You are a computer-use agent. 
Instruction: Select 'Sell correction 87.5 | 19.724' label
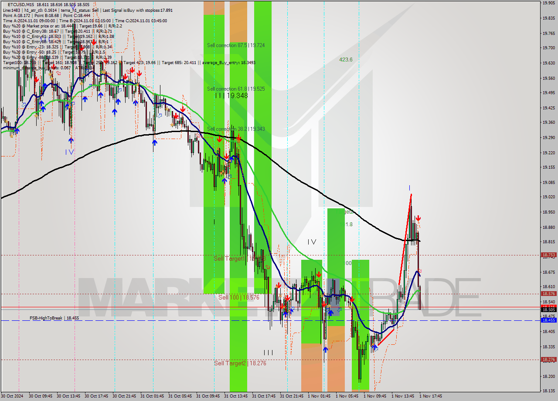[x=236, y=45]
